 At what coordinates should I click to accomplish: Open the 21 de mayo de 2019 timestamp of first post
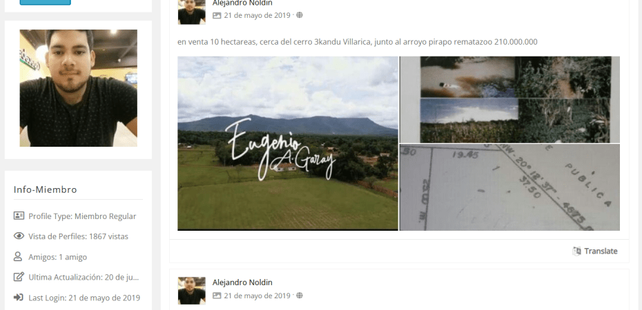pos(257,16)
